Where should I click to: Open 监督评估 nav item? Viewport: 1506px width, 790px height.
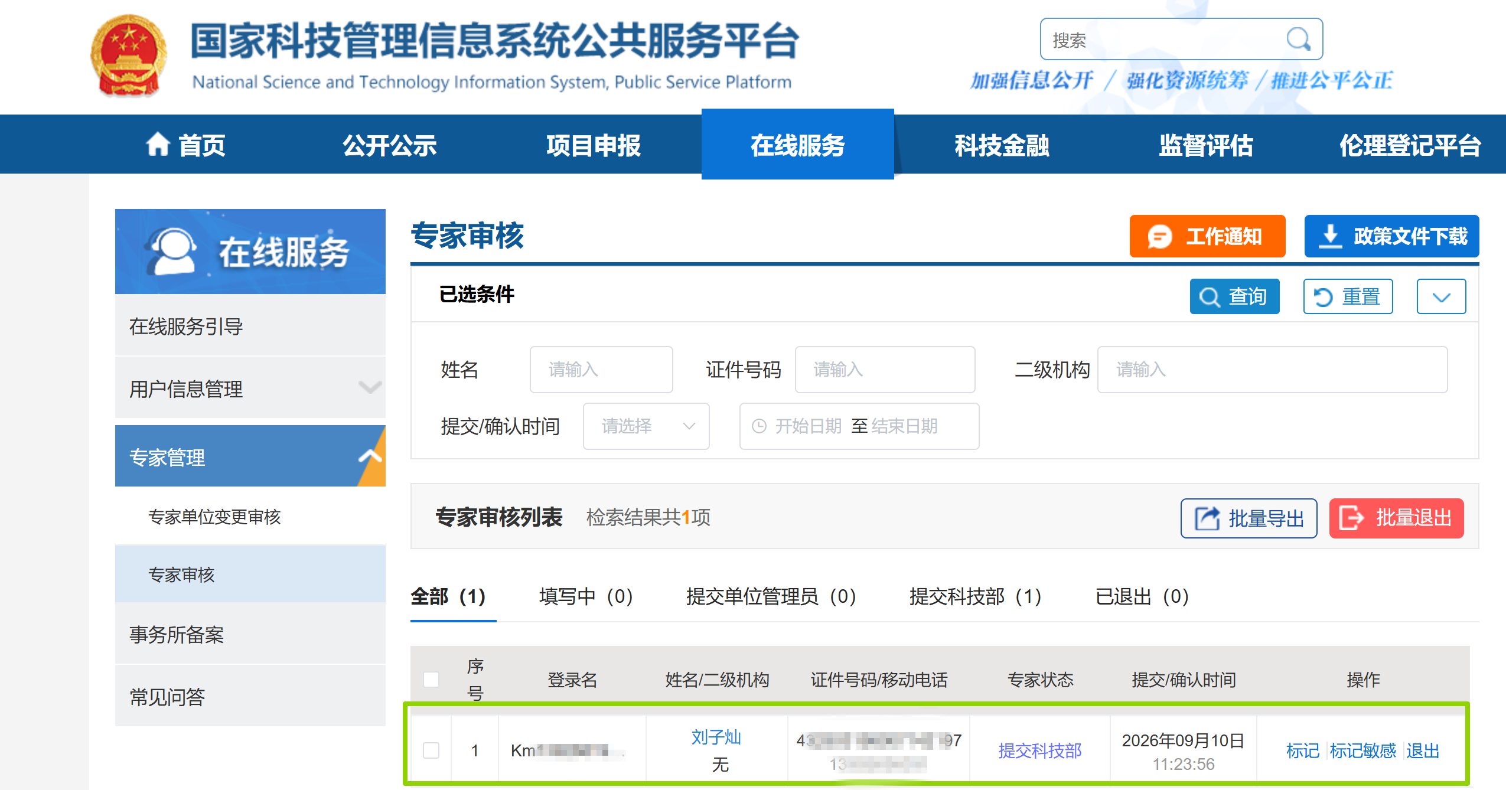pos(1206,145)
